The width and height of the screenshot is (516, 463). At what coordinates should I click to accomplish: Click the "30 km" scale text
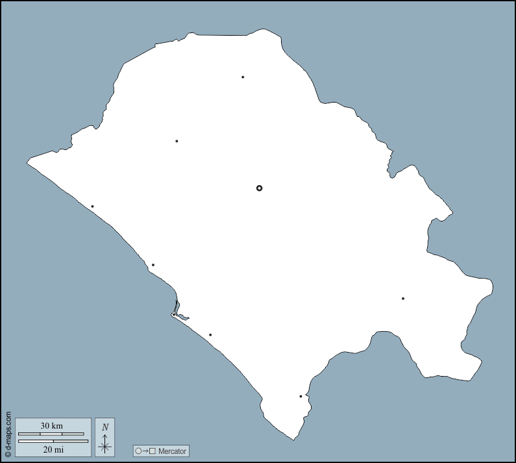(x=51, y=426)
